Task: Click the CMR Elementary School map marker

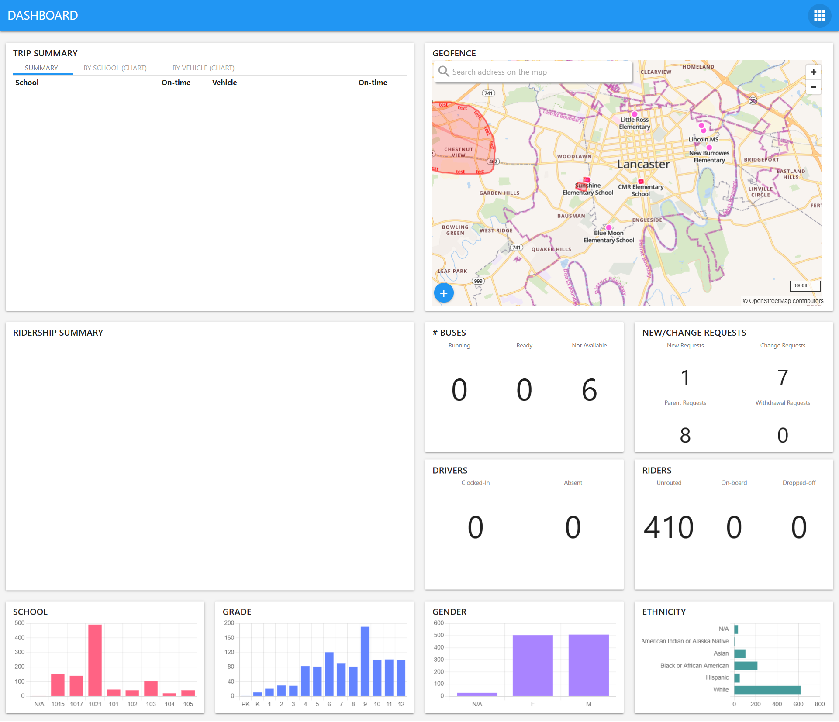Action: [641, 181]
